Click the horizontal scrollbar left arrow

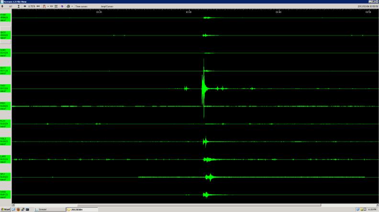click(13, 205)
